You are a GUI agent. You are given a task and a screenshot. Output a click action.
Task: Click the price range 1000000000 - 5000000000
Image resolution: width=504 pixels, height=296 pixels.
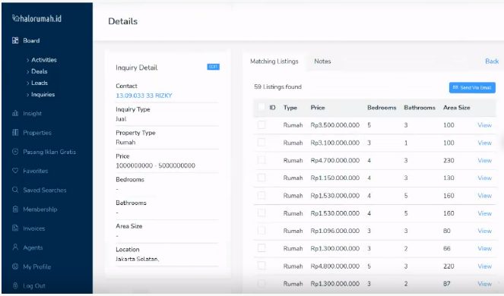click(155, 165)
